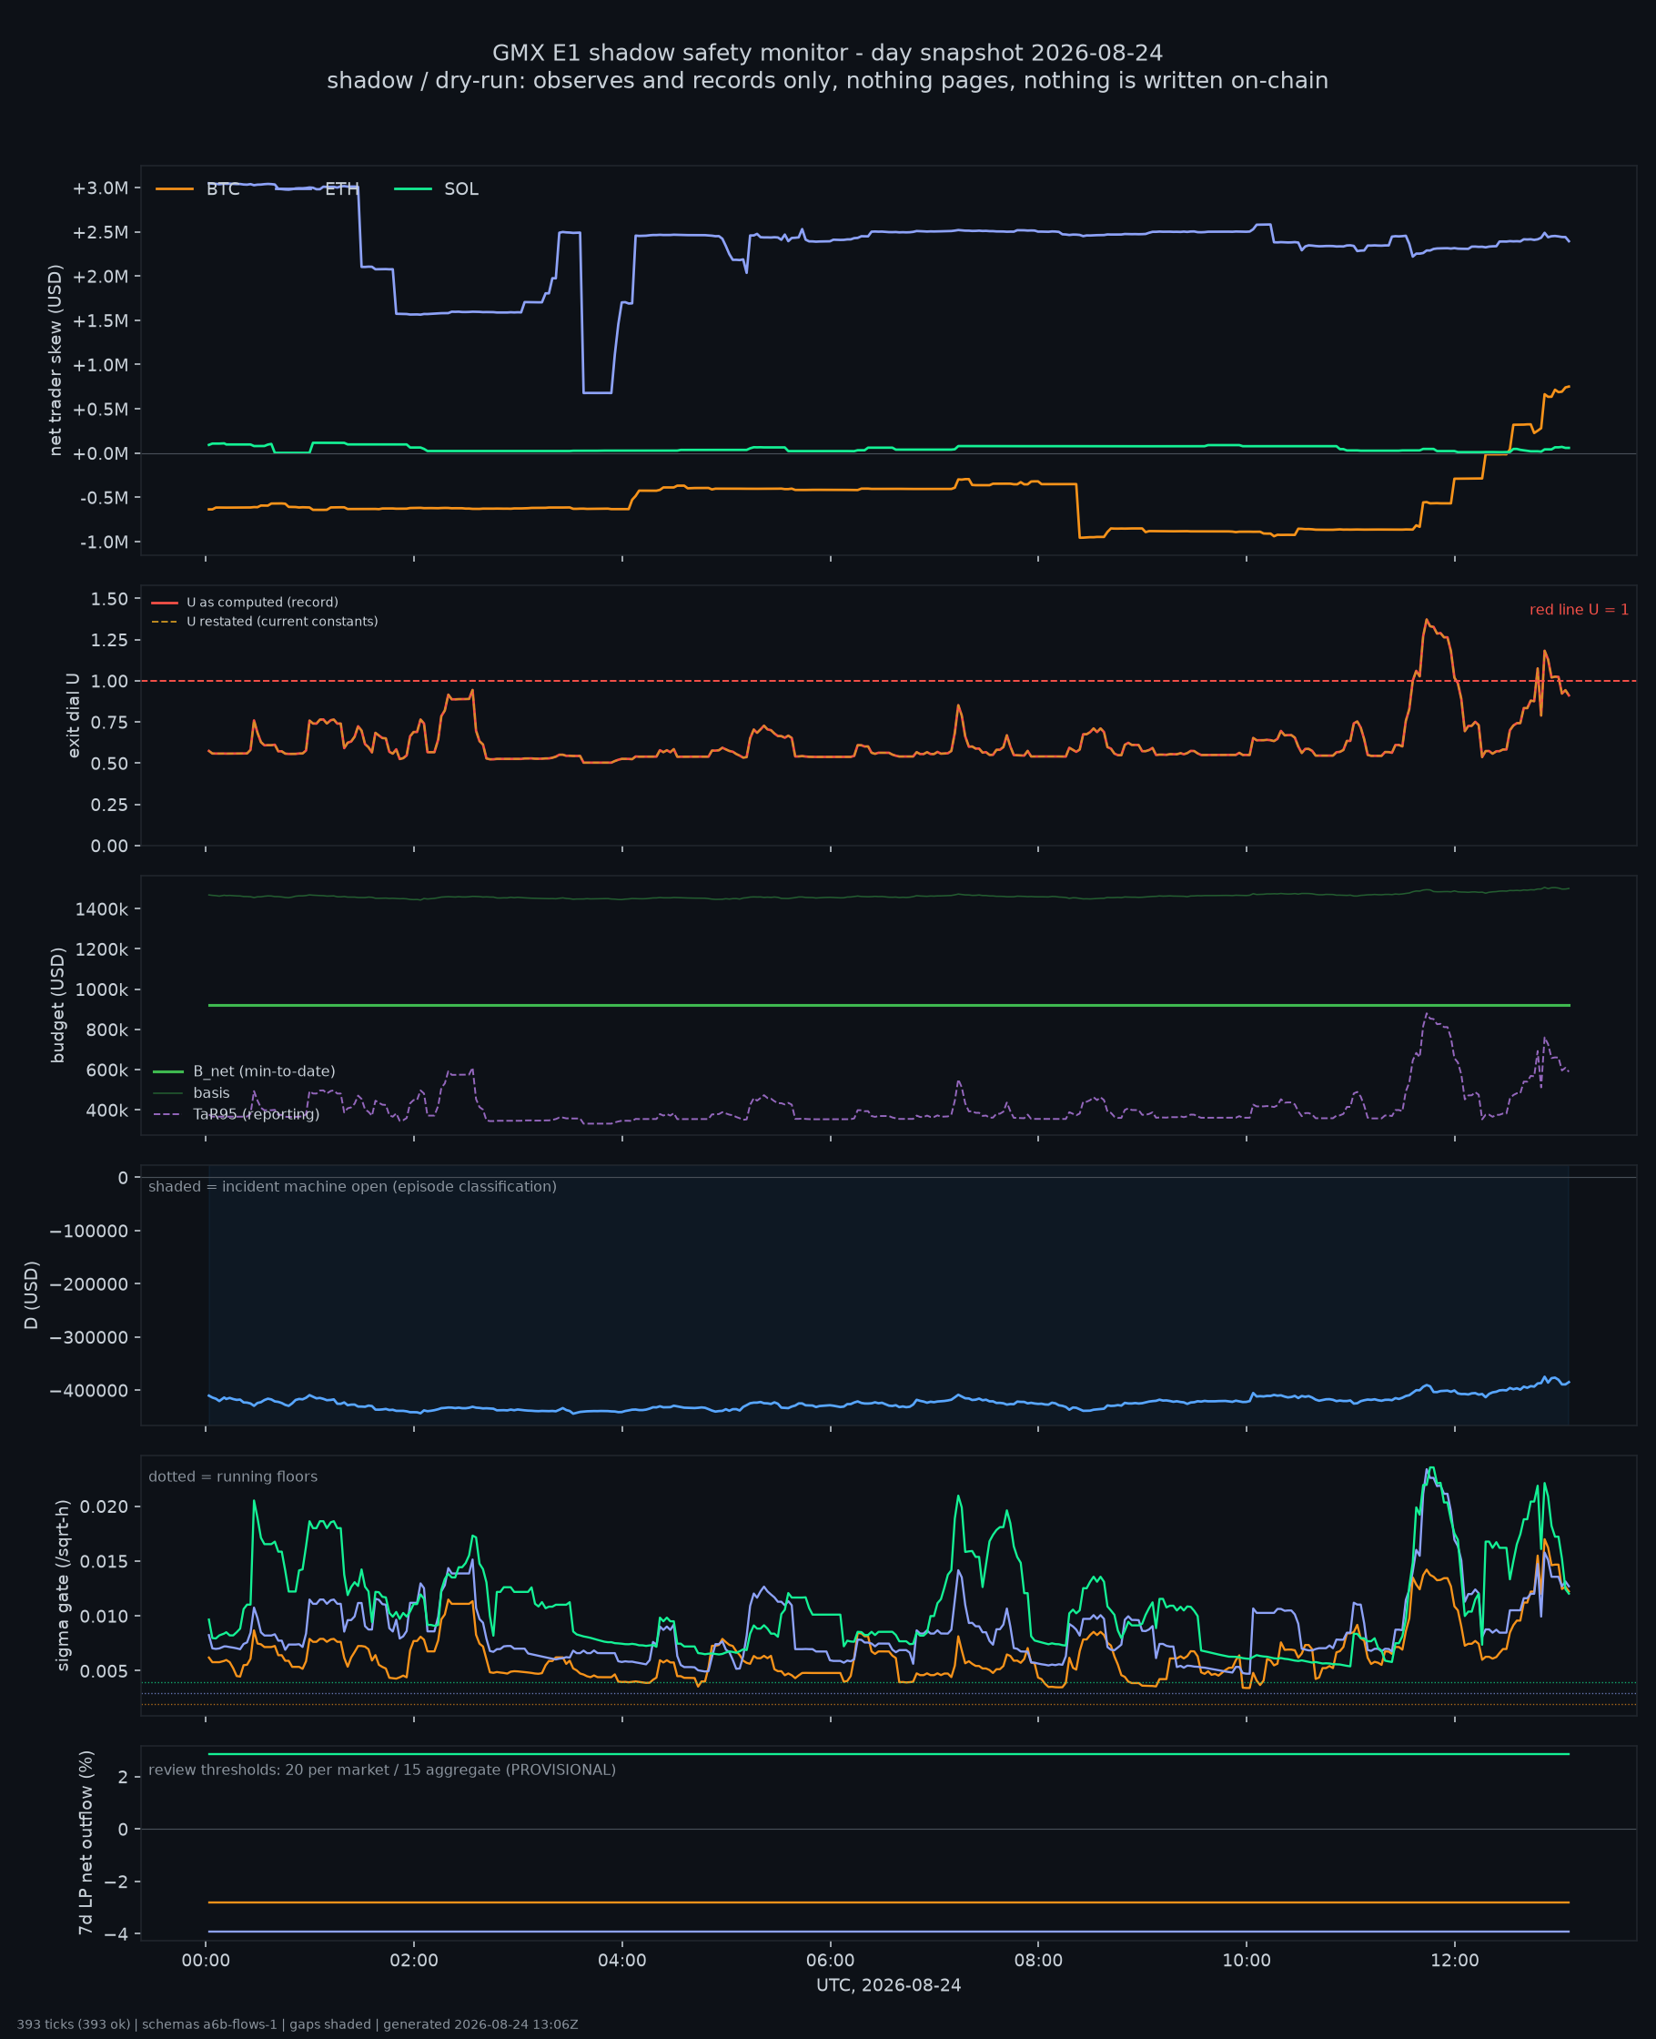Click the "1000k" budget tick label
The height and width of the screenshot is (2039, 1656).
click(102, 990)
